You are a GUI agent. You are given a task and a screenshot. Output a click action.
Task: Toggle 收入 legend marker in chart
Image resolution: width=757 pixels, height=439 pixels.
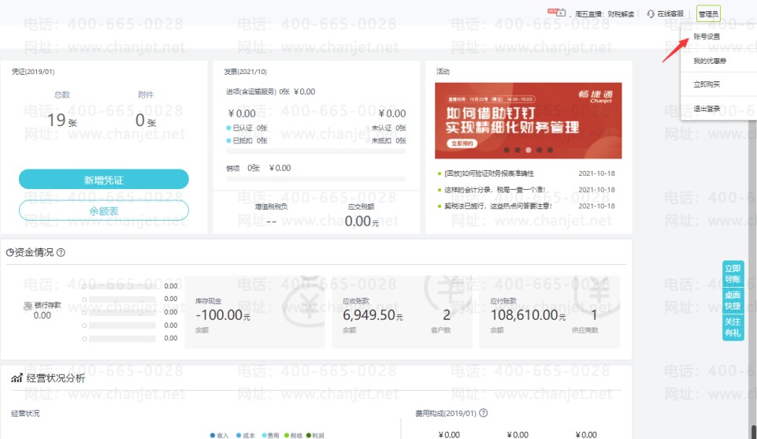point(213,435)
